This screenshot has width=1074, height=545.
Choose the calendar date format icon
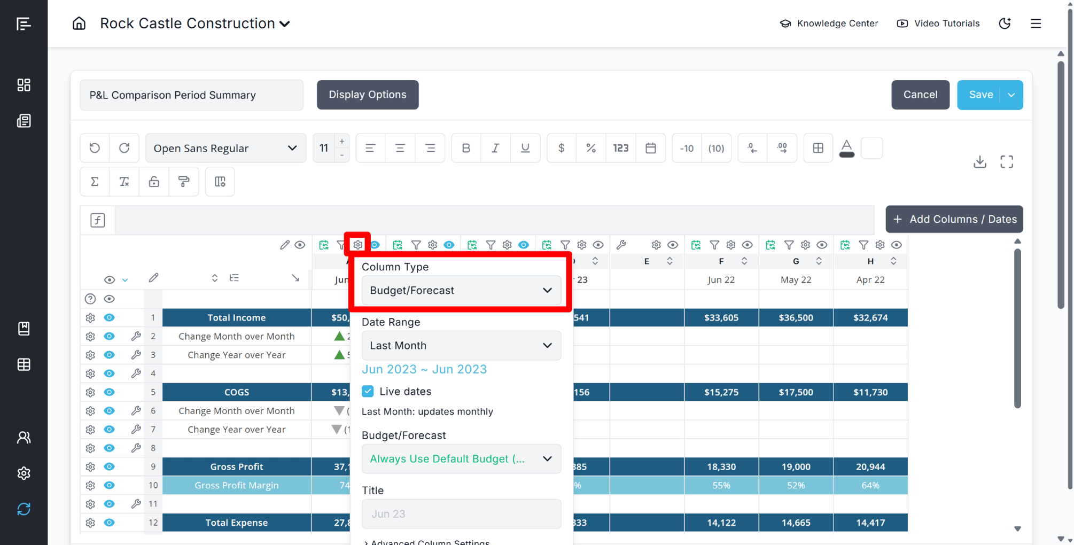(650, 148)
